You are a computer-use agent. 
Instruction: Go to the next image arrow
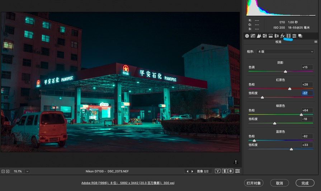tap(192, 171)
